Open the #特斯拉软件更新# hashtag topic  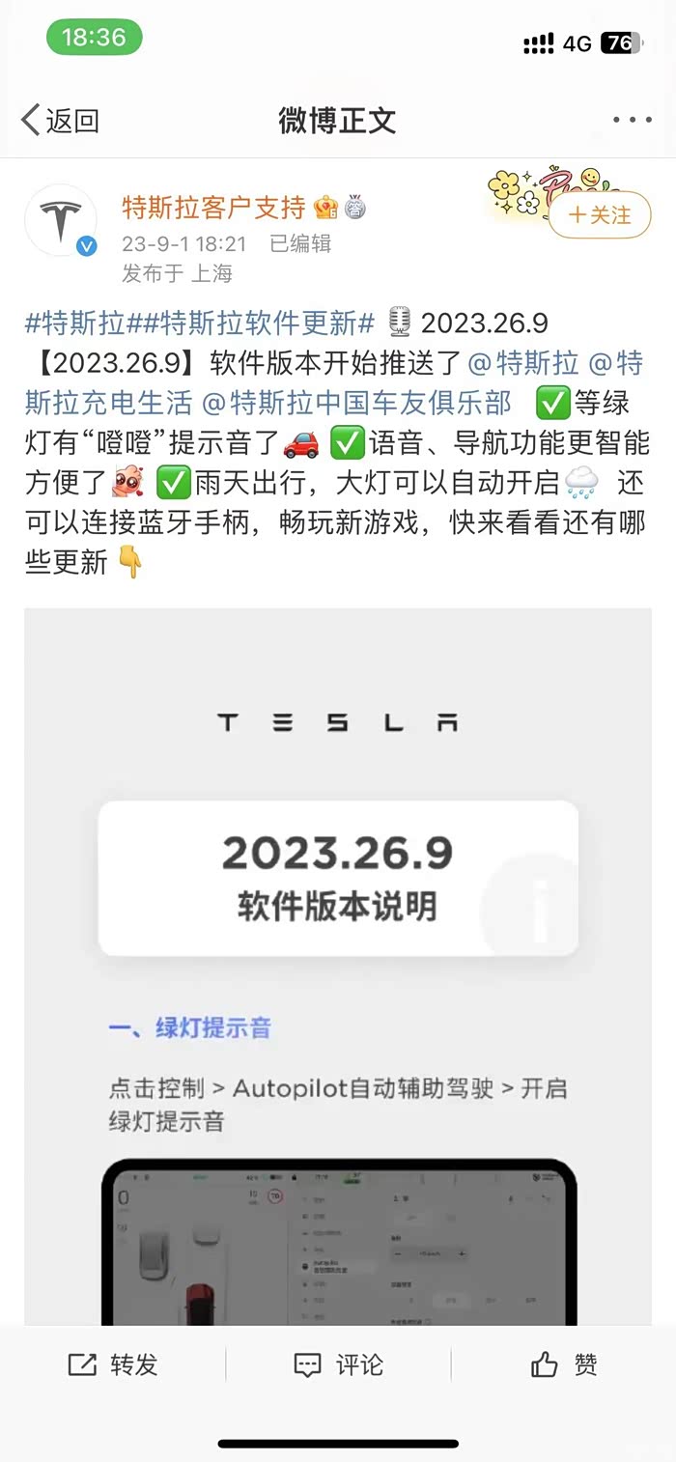pos(259,323)
